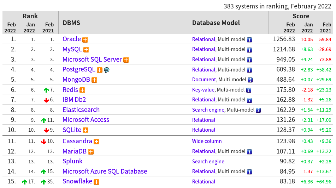Click the 83.18 score for Snowflake

point(287,181)
